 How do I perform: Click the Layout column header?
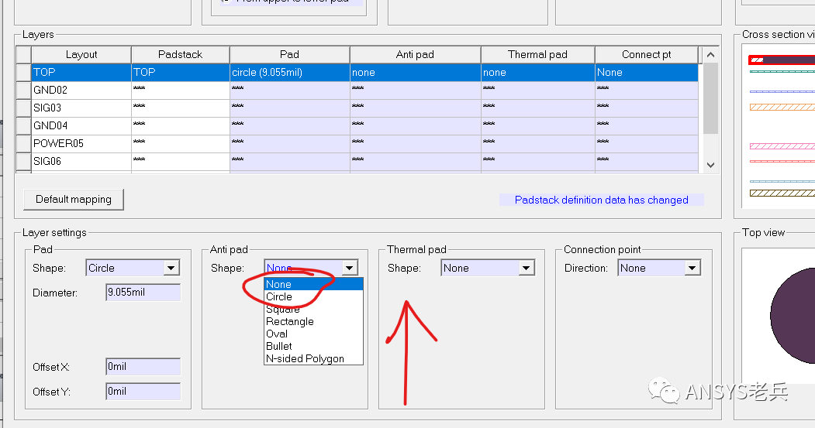81,54
